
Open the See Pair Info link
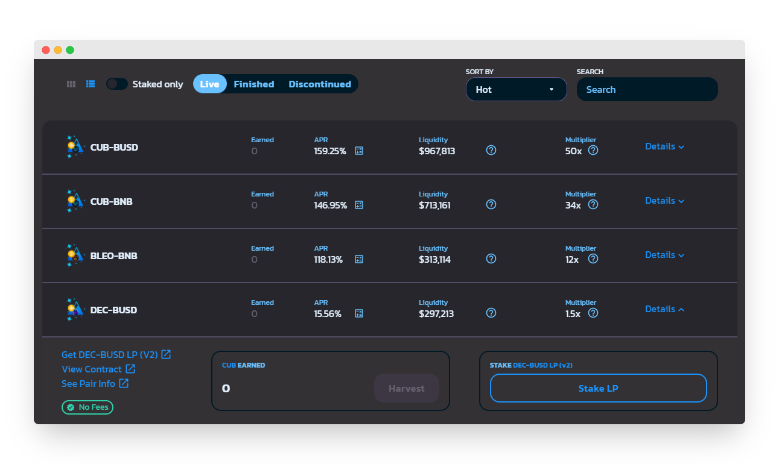pyautogui.click(x=95, y=383)
